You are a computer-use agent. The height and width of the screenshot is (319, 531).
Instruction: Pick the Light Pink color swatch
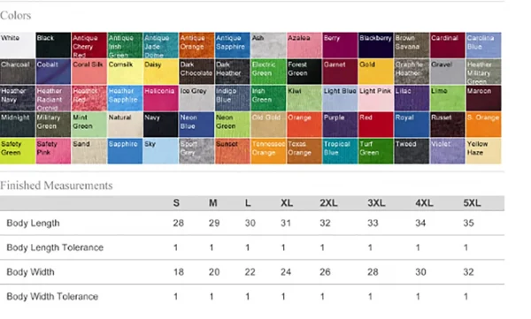click(x=376, y=98)
